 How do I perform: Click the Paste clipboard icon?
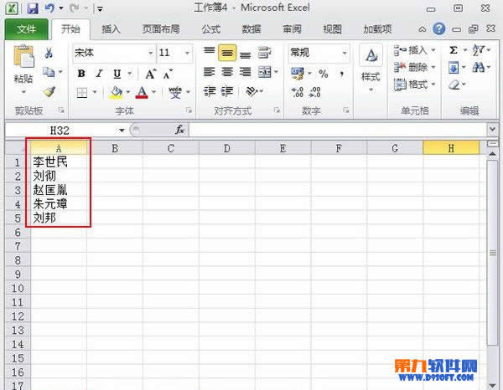(x=23, y=56)
